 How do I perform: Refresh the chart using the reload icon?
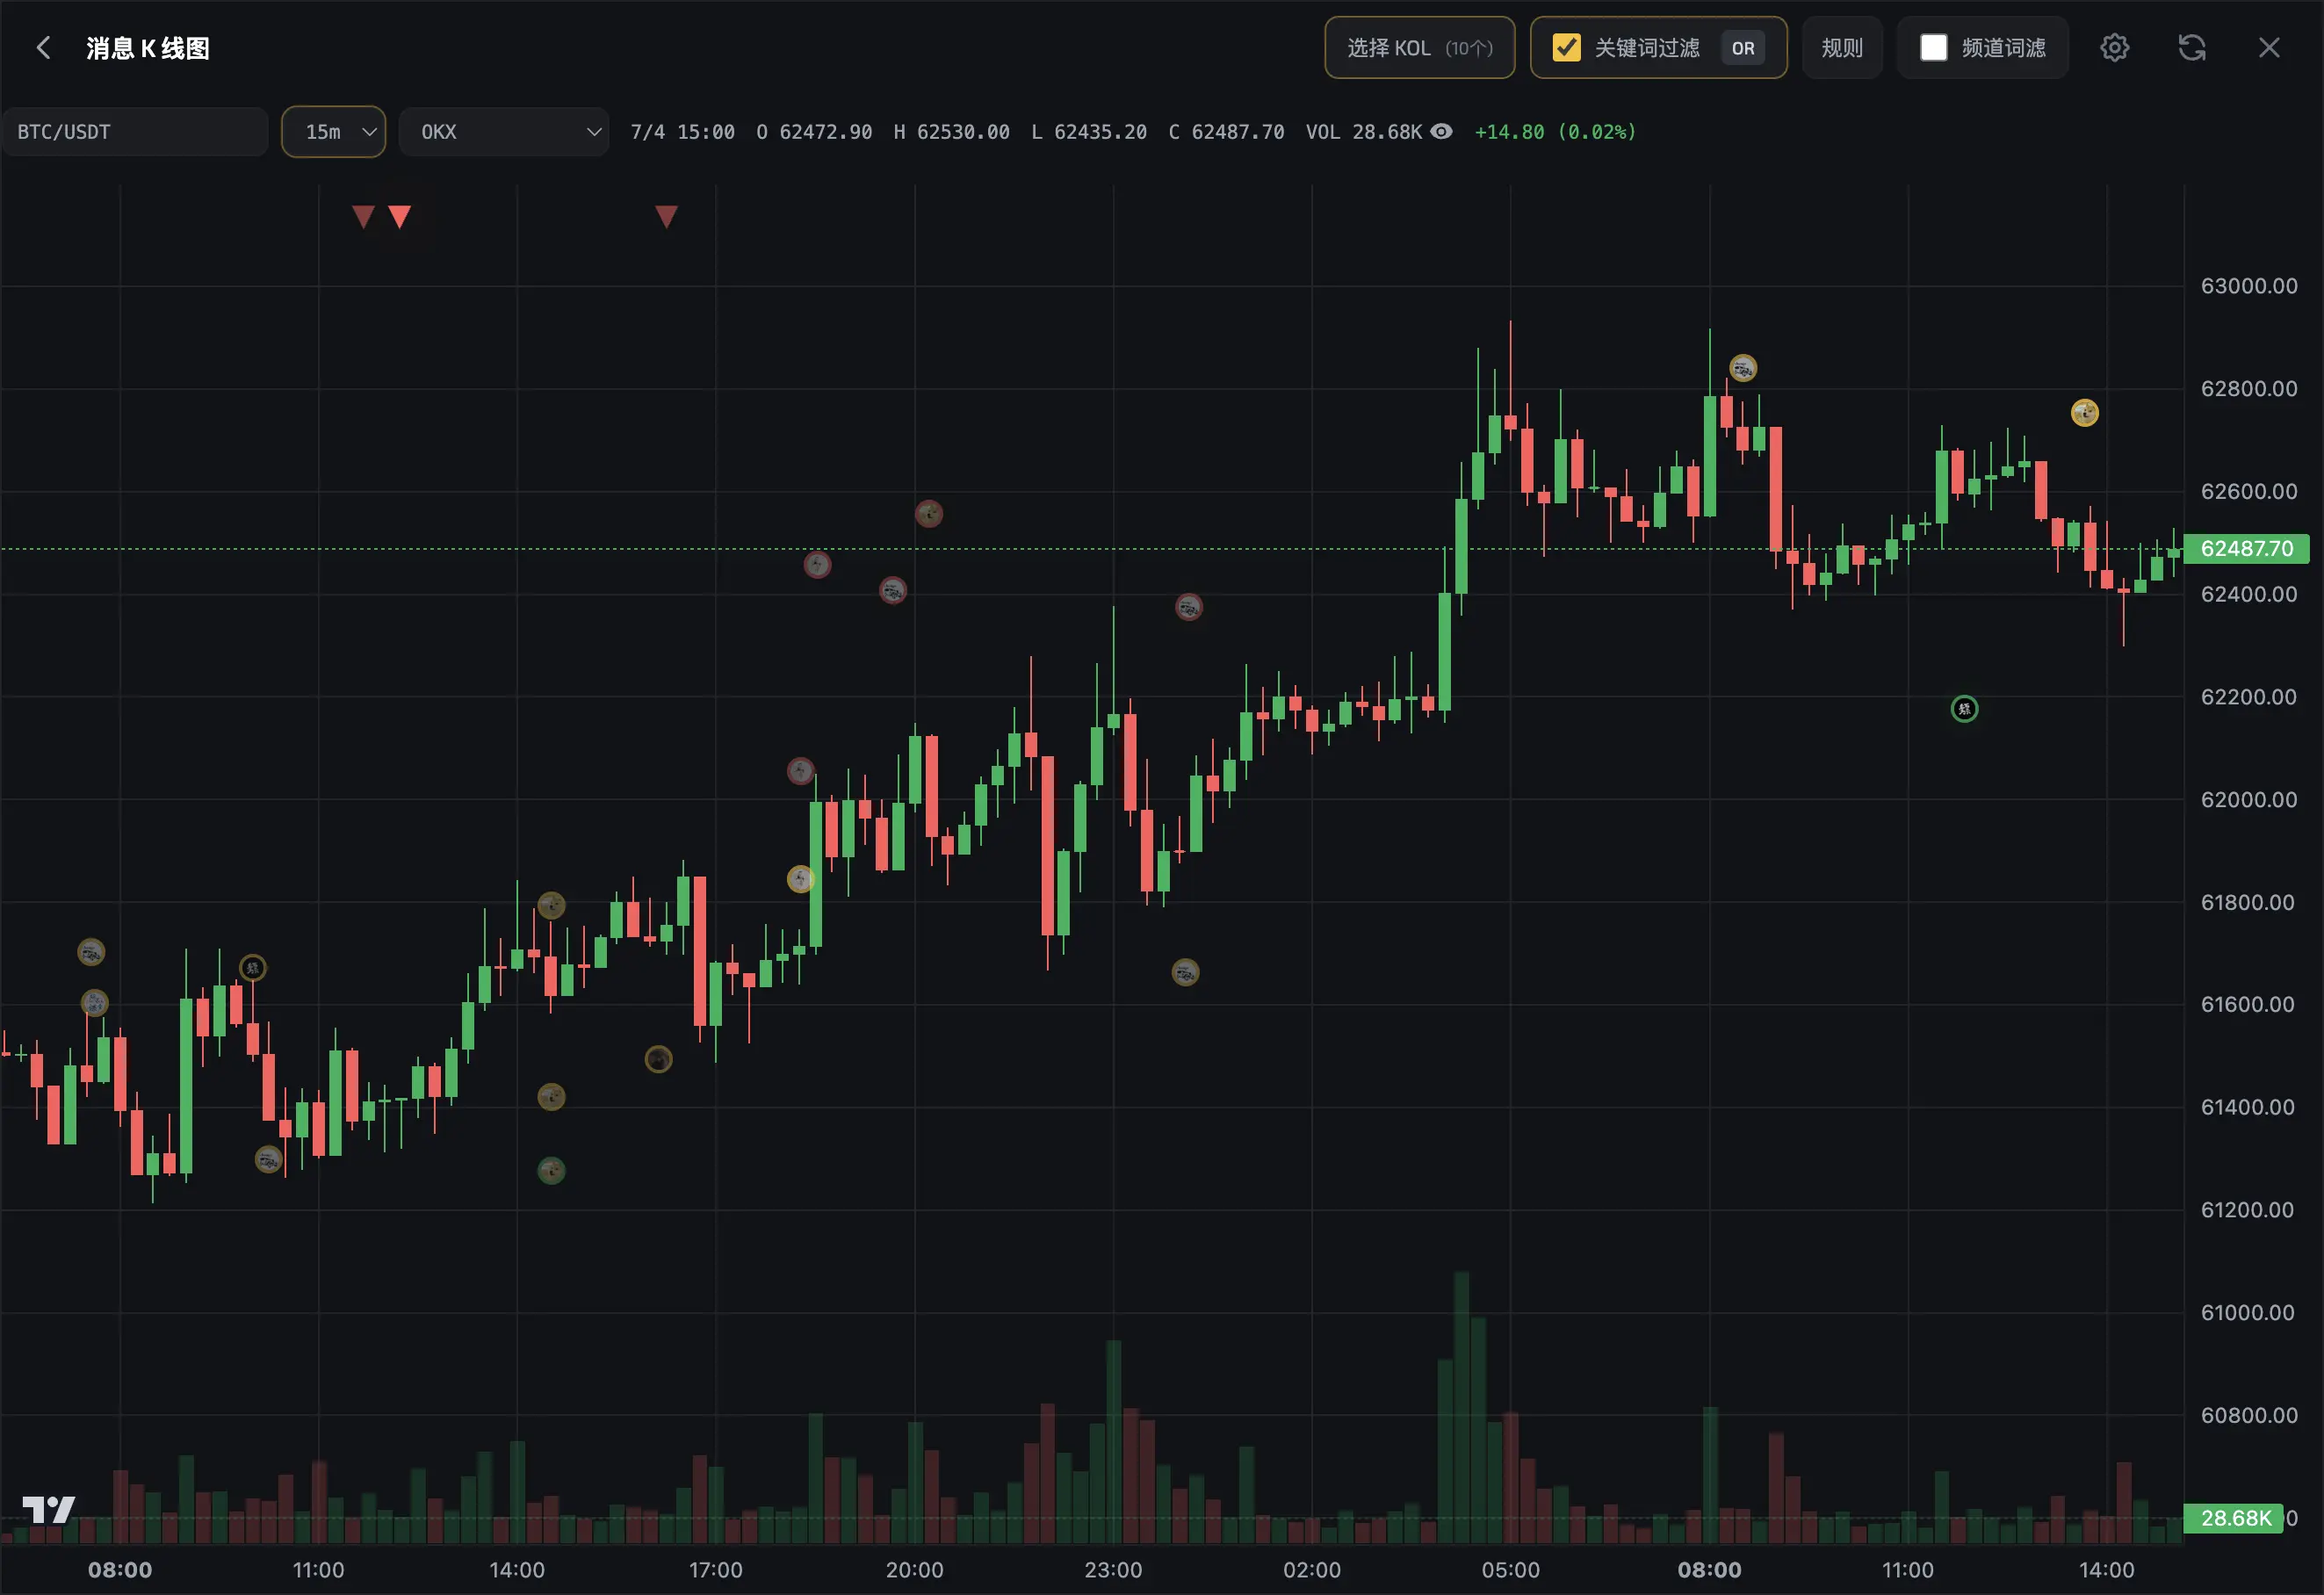point(2192,47)
